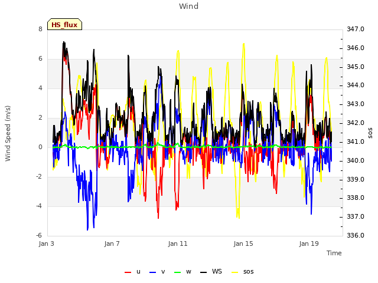Click the right axis value 338.0
Viewport: 378px width, 283px height.
(x=356, y=198)
